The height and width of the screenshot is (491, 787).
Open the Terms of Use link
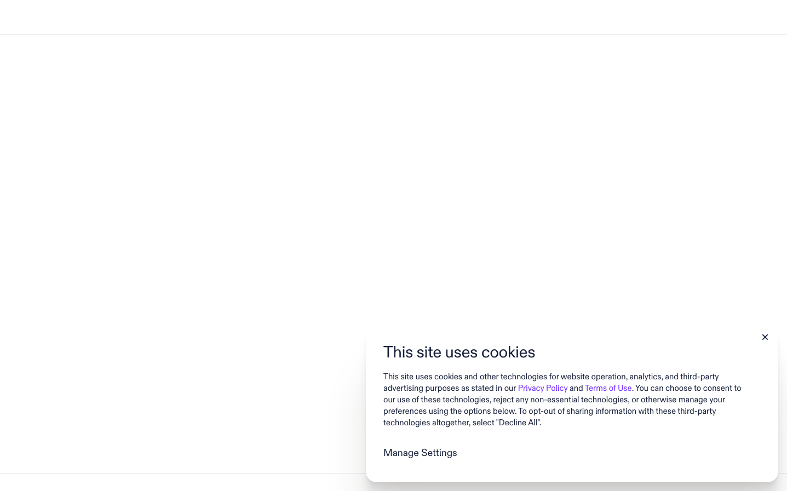click(608, 388)
